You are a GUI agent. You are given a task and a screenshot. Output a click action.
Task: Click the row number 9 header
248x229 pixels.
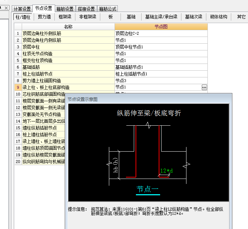pos(18,87)
